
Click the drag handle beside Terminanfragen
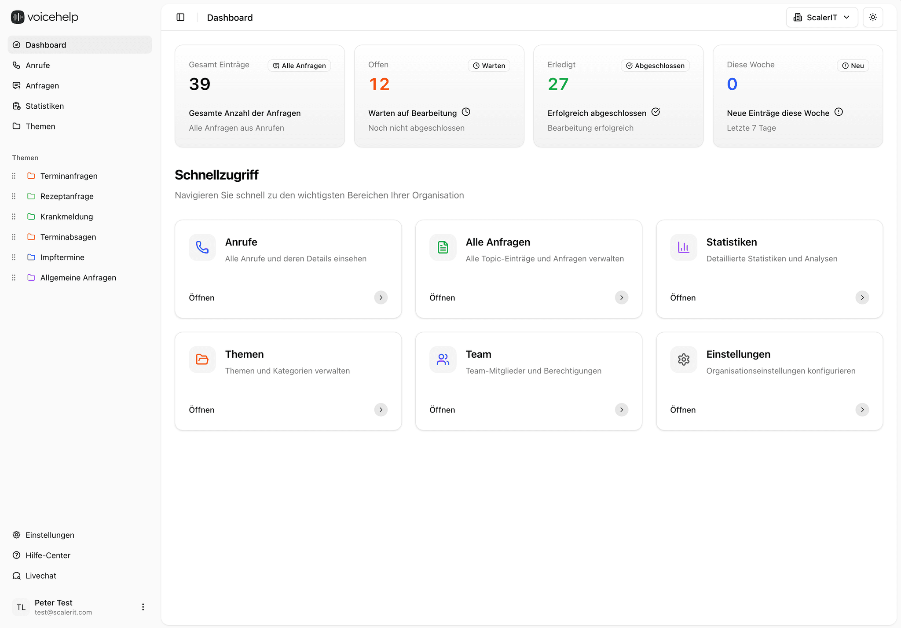click(x=14, y=176)
